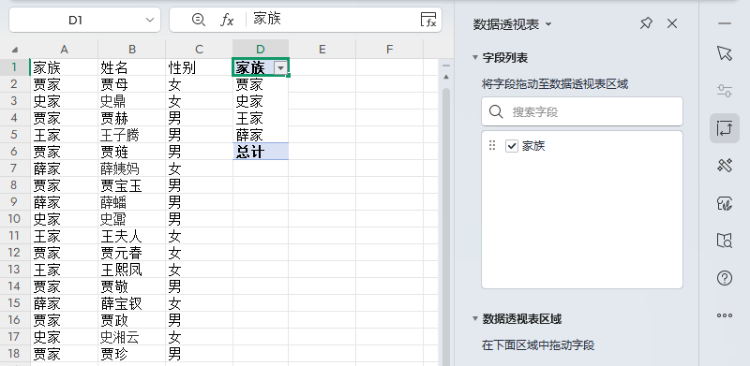
Task: Open the help question mark icon
Action: (725, 278)
